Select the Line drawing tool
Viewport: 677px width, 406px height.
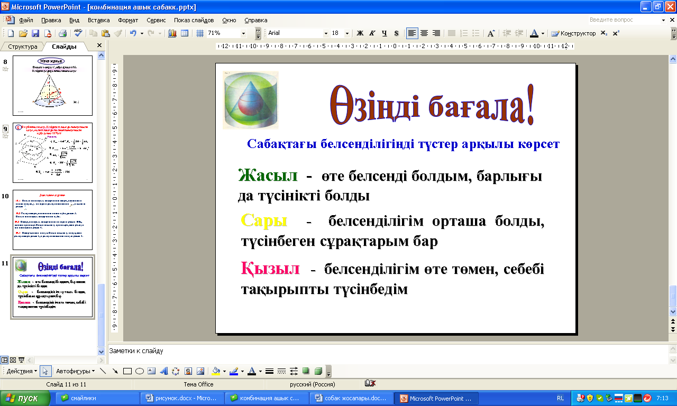[103, 371]
